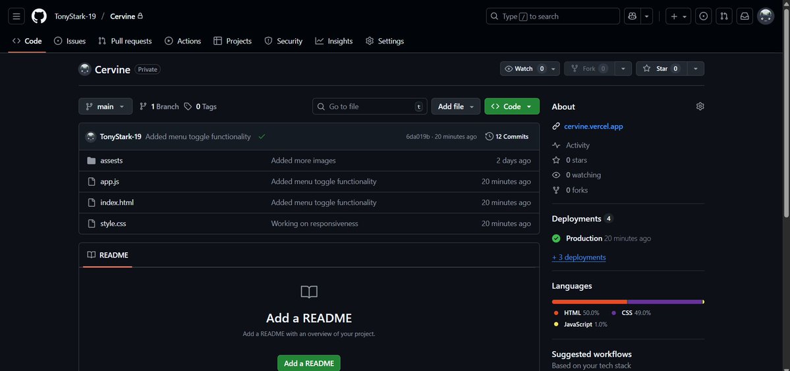The width and height of the screenshot is (790, 371).
Task: Go to GitHub homepage via Octocat logo
Action: (39, 16)
